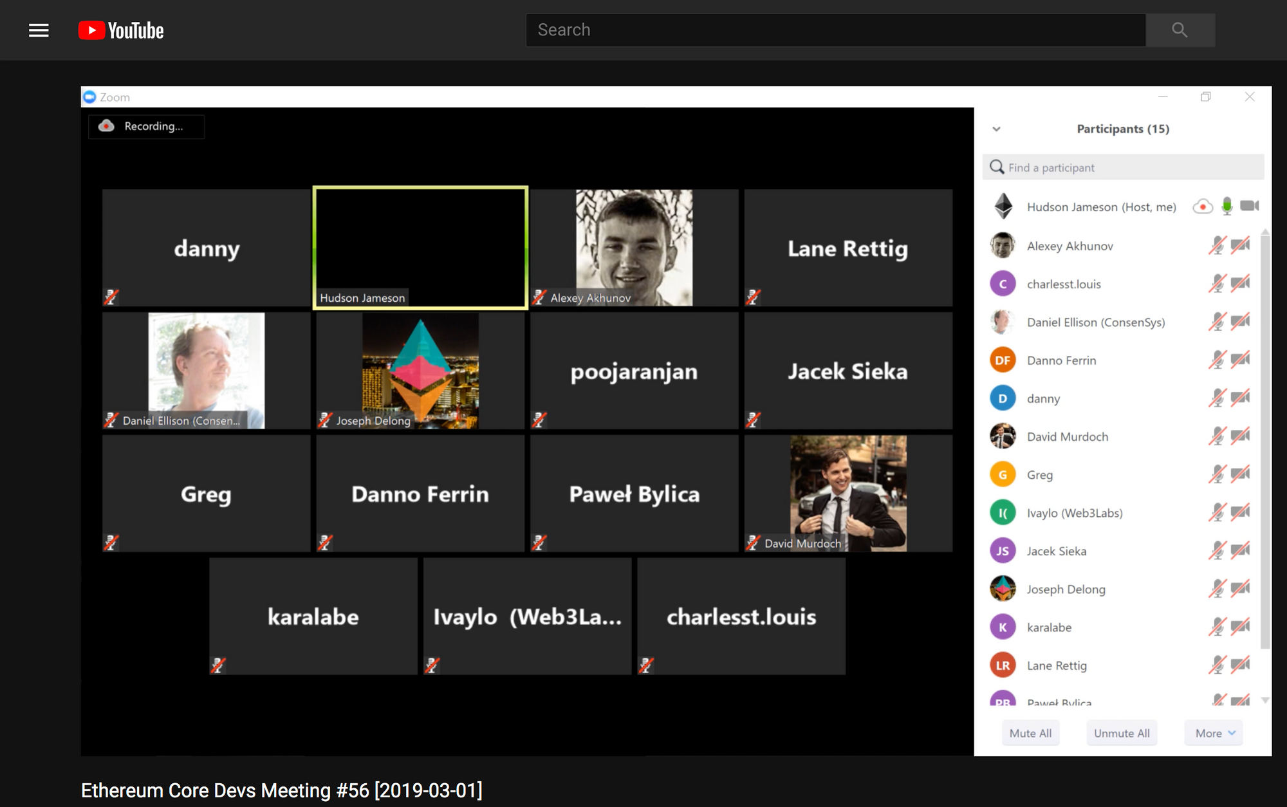Click the Mute All button

pyautogui.click(x=1030, y=733)
